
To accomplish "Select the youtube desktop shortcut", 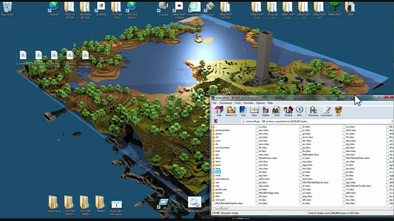I will [163, 9].
